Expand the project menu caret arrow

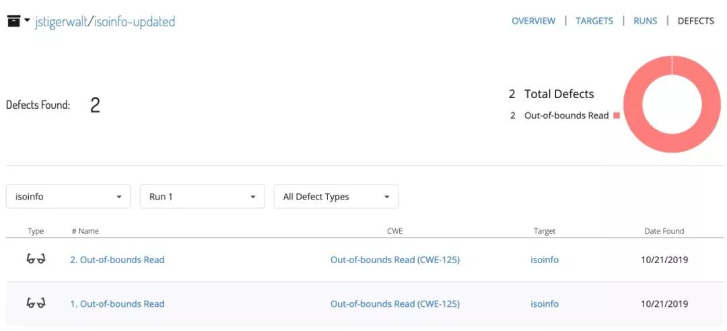click(x=28, y=21)
